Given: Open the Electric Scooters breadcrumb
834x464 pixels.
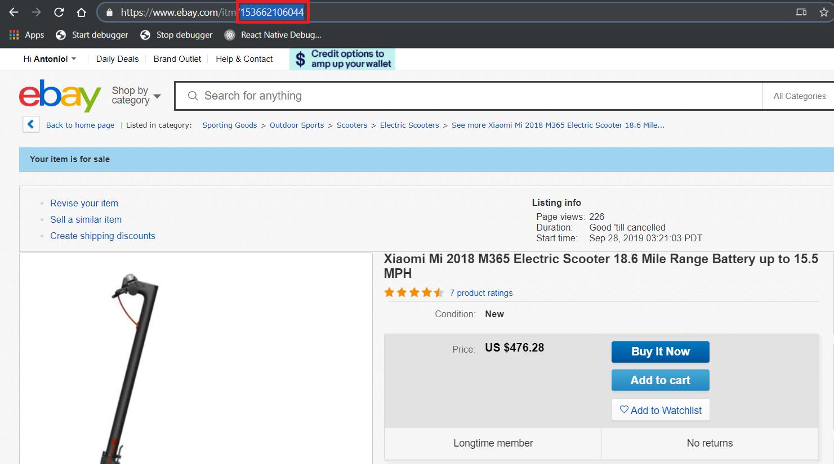Looking at the screenshot, I should (x=409, y=125).
